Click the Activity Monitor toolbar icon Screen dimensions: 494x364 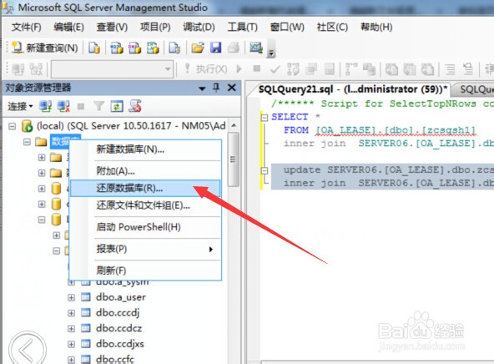pos(256,48)
